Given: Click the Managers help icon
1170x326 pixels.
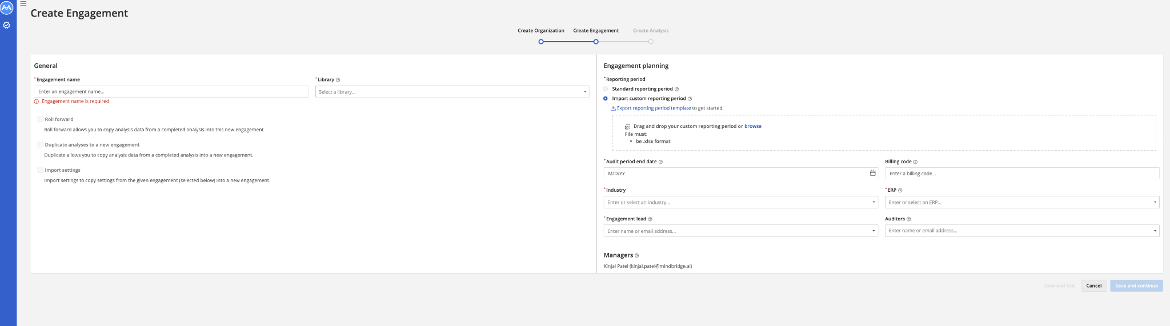Looking at the screenshot, I should [637, 256].
